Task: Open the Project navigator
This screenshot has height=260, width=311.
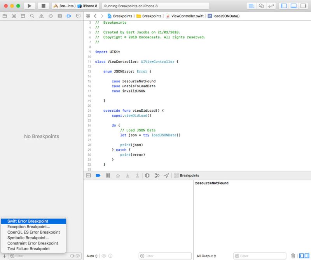Action: (4, 16)
